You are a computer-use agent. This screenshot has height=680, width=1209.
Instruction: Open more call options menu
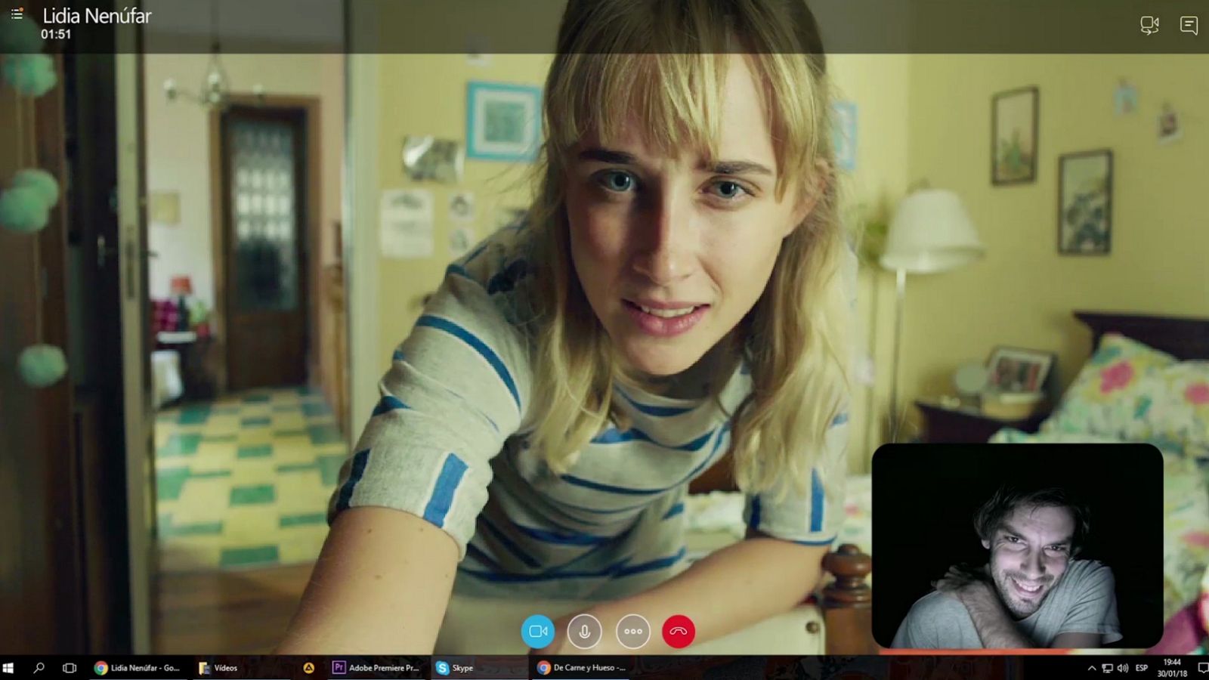[x=632, y=631]
